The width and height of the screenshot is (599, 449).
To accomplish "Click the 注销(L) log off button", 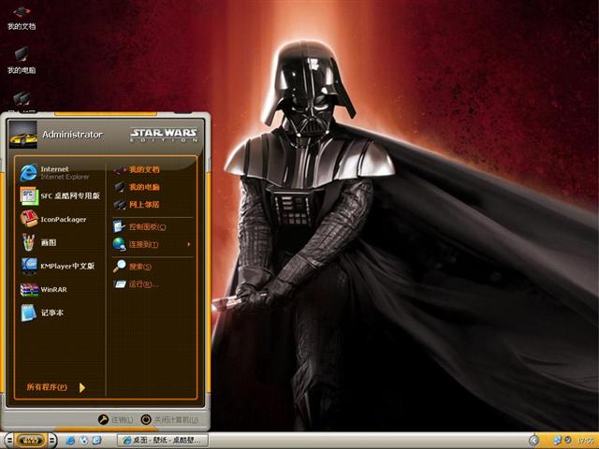I will coord(115,420).
